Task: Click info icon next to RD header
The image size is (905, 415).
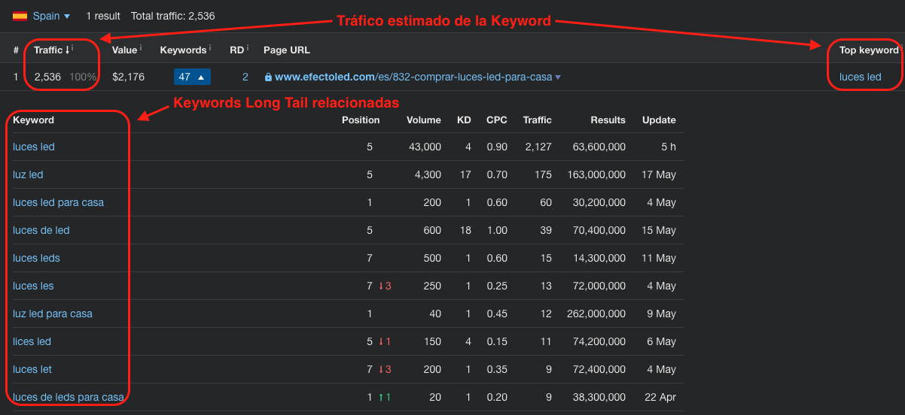Action: 247,49
